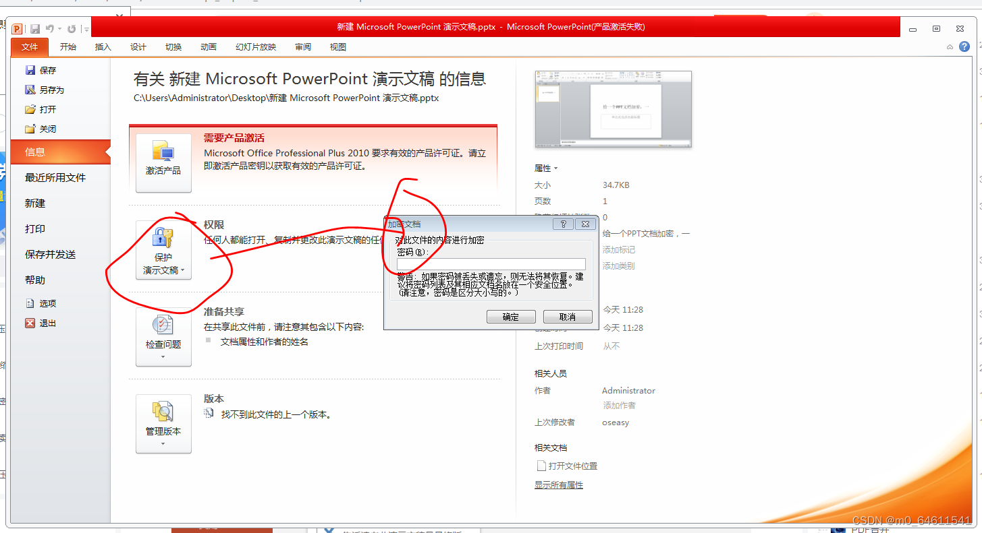Maximize the PowerPoint window

tap(936, 29)
